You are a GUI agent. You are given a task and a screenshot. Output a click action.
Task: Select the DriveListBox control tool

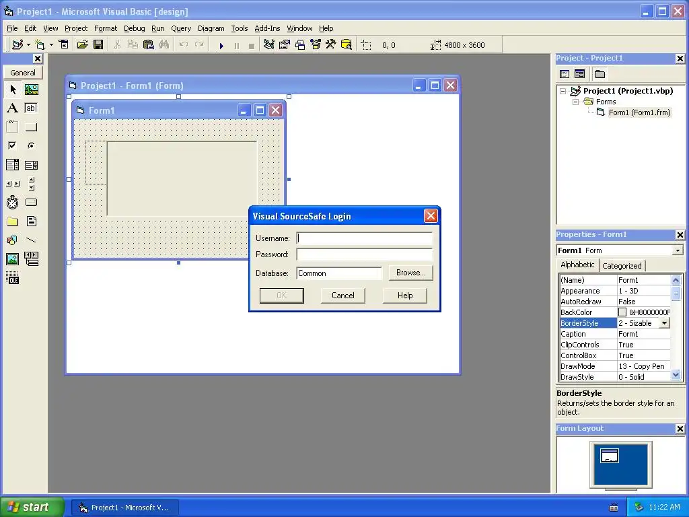coord(31,202)
